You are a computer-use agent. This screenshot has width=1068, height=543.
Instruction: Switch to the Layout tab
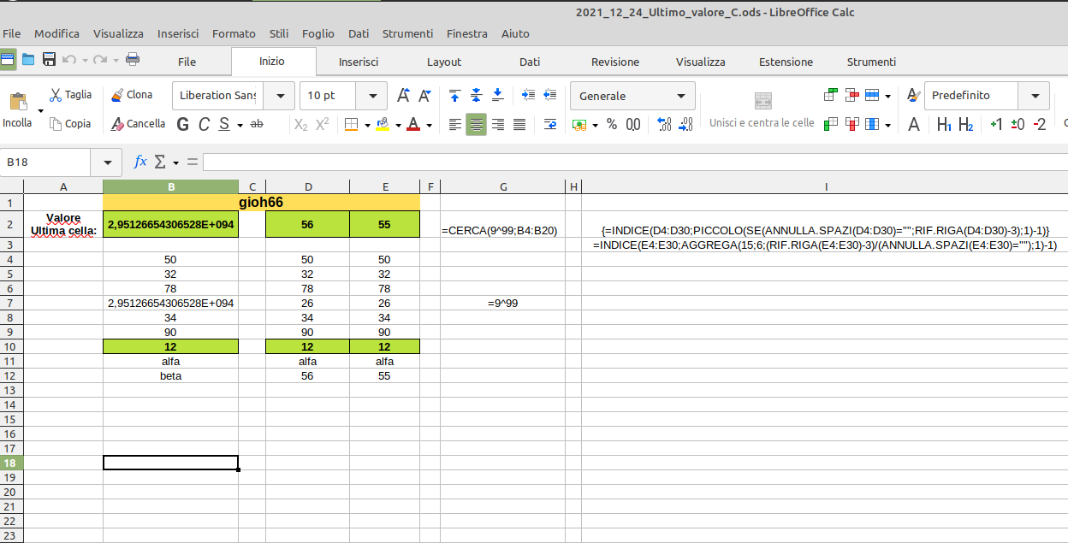(443, 62)
